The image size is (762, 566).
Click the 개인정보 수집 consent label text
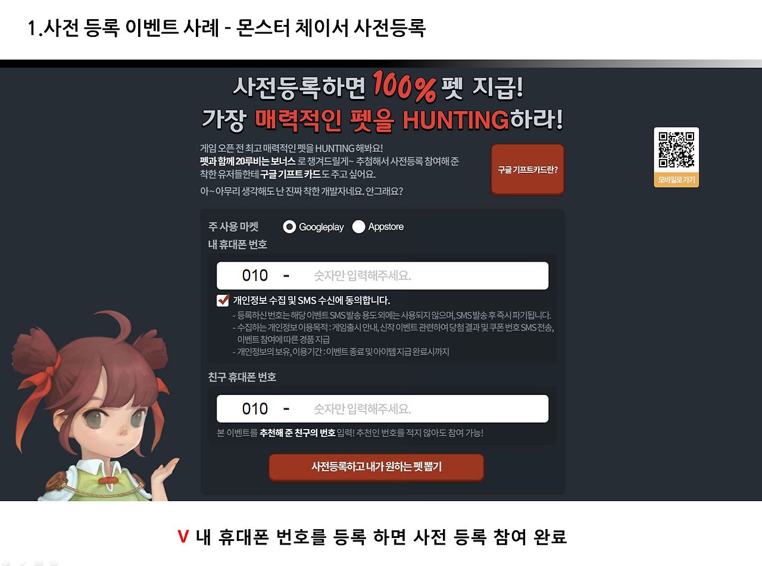311,300
